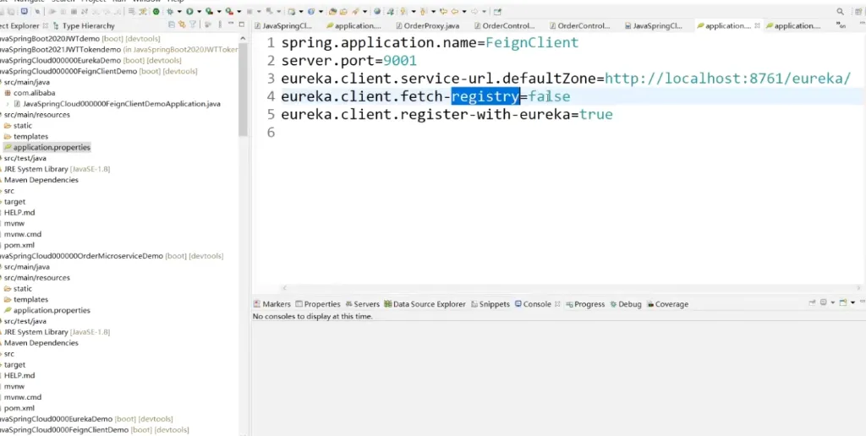Click Collapse All in the explorer panel
Screen dimensions: 866x436
[x=171, y=25]
